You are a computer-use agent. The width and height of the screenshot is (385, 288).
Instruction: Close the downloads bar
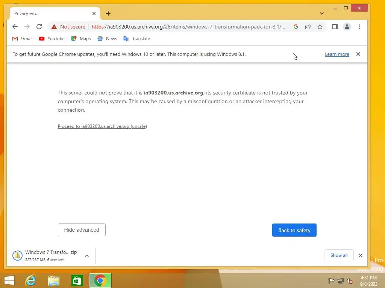click(x=361, y=255)
